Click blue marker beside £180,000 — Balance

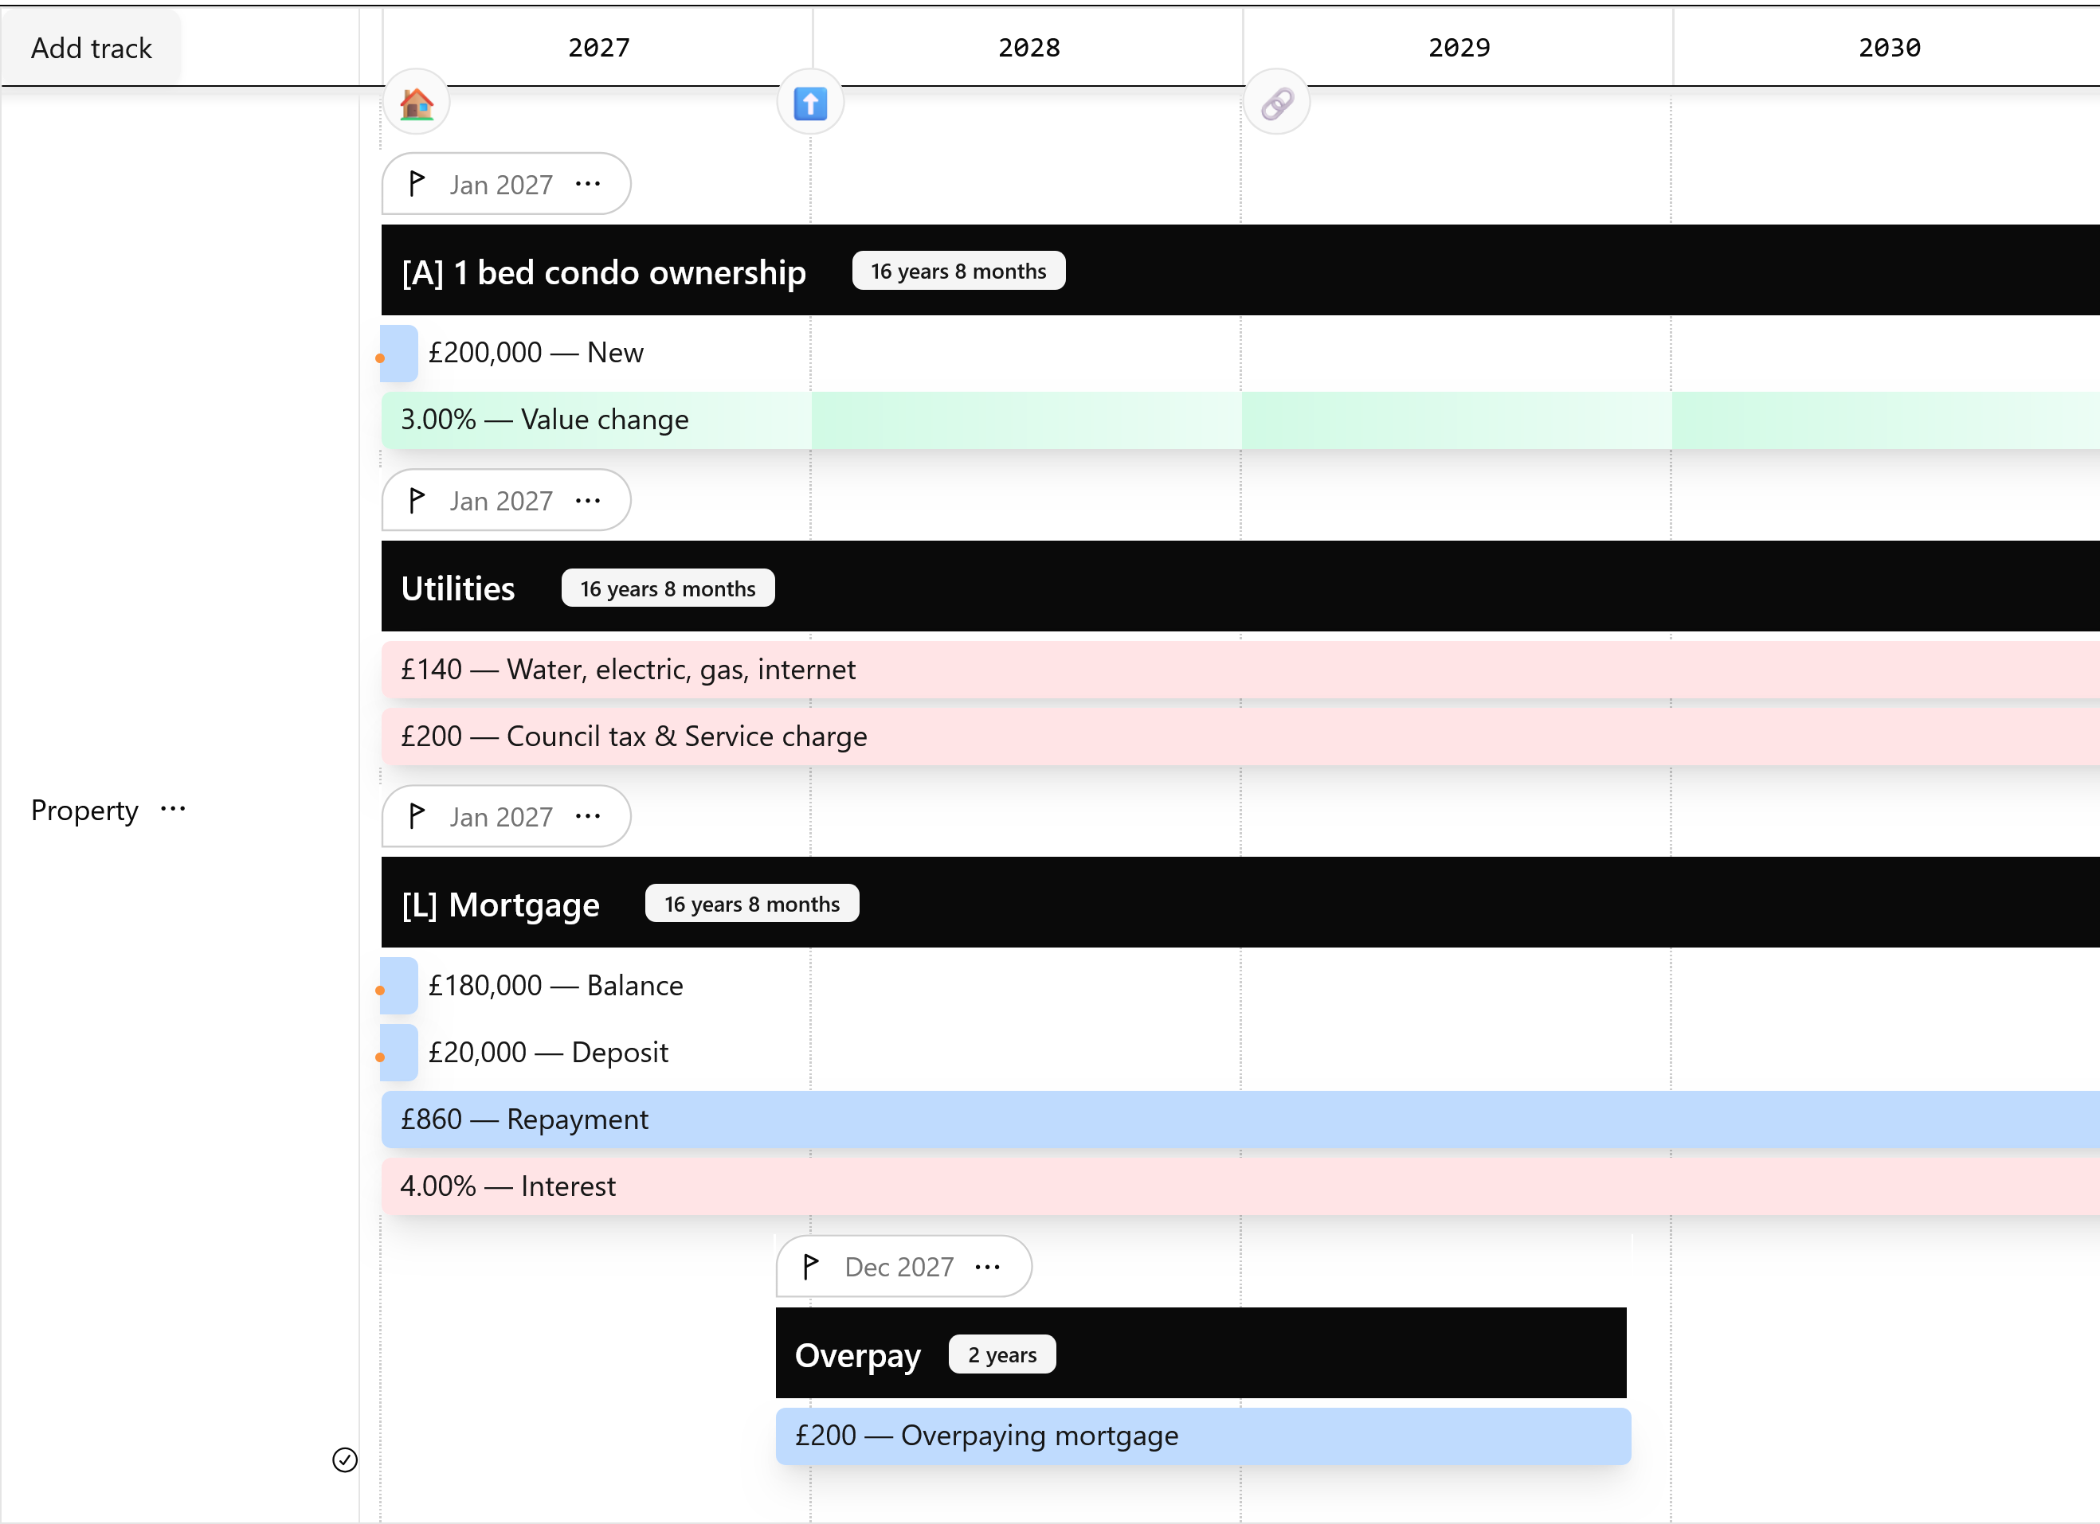(399, 986)
